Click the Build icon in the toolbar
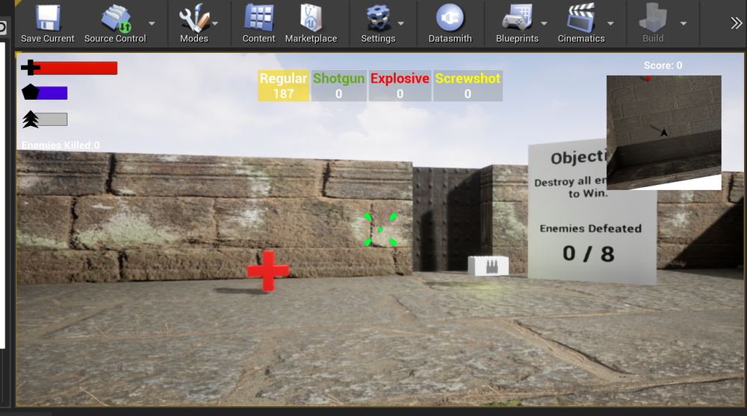 653,18
